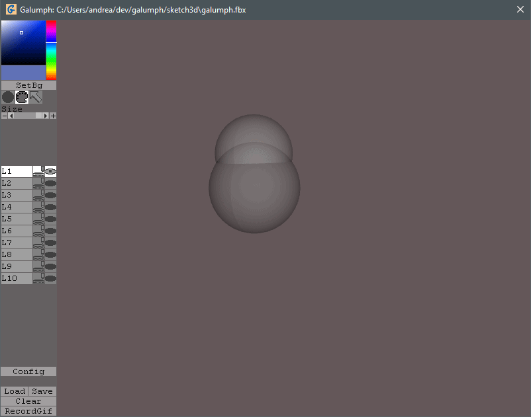Screen dimensions: 531x417
Task: Click the pencil icon on layer L2
Action: point(38,183)
